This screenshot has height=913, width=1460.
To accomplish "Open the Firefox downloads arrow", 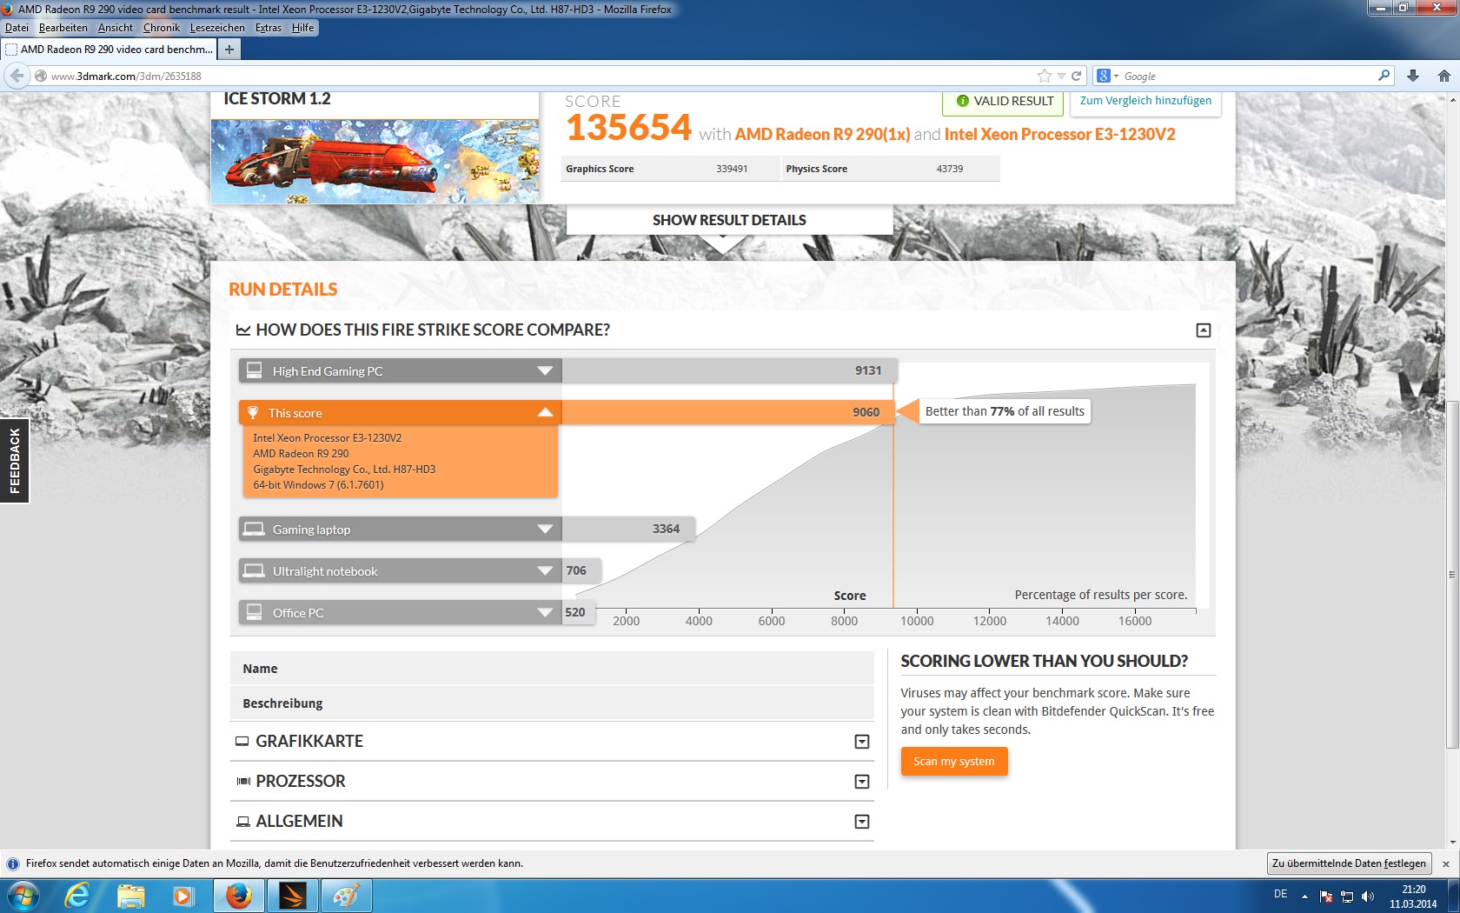I will point(1413,76).
